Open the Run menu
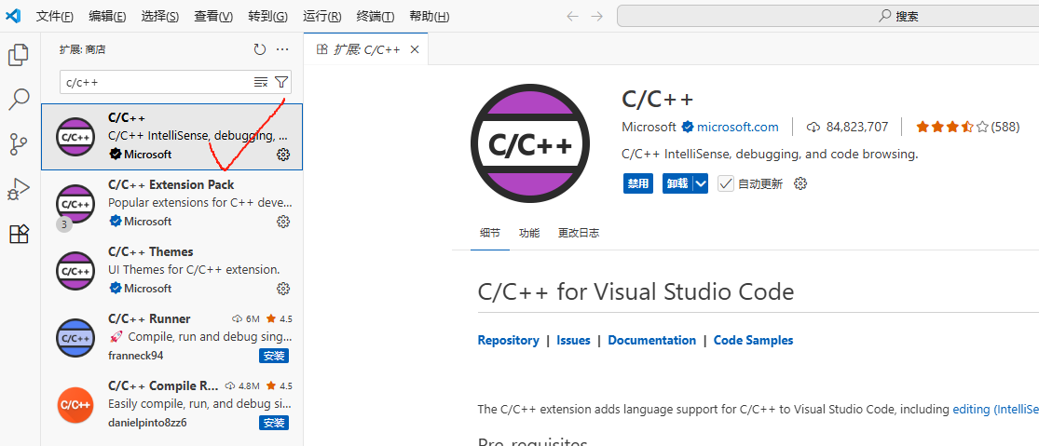This screenshot has height=446, width=1039. (x=322, y=17)
